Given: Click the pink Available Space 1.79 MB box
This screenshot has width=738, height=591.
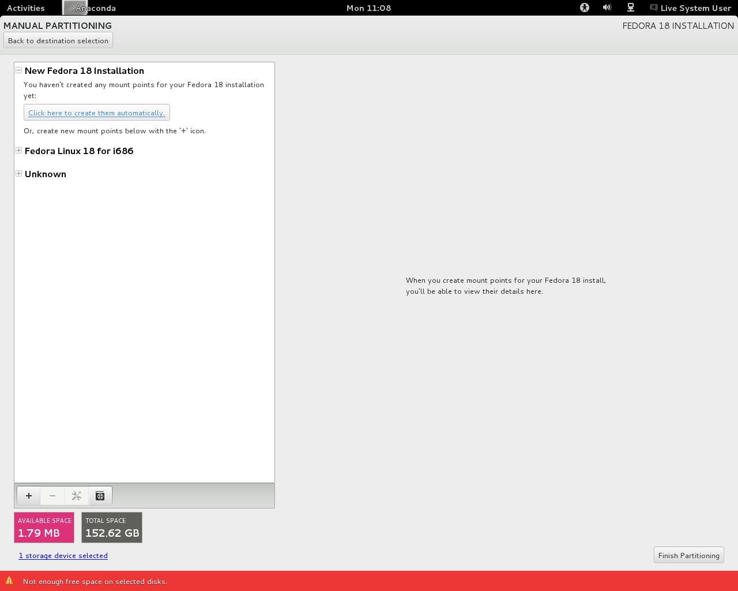Looking at the screenshot, I should tap(44, 528).
